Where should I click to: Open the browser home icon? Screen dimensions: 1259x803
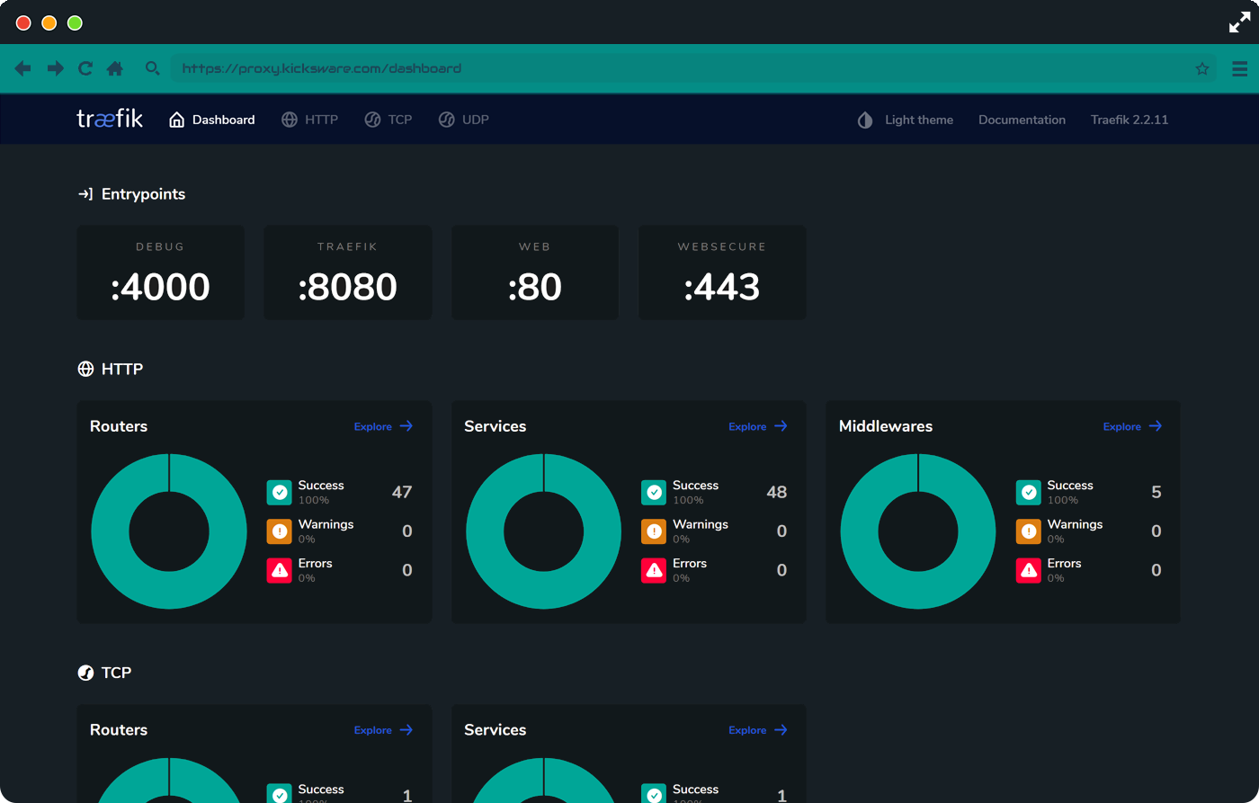click(x=115, y=68)
